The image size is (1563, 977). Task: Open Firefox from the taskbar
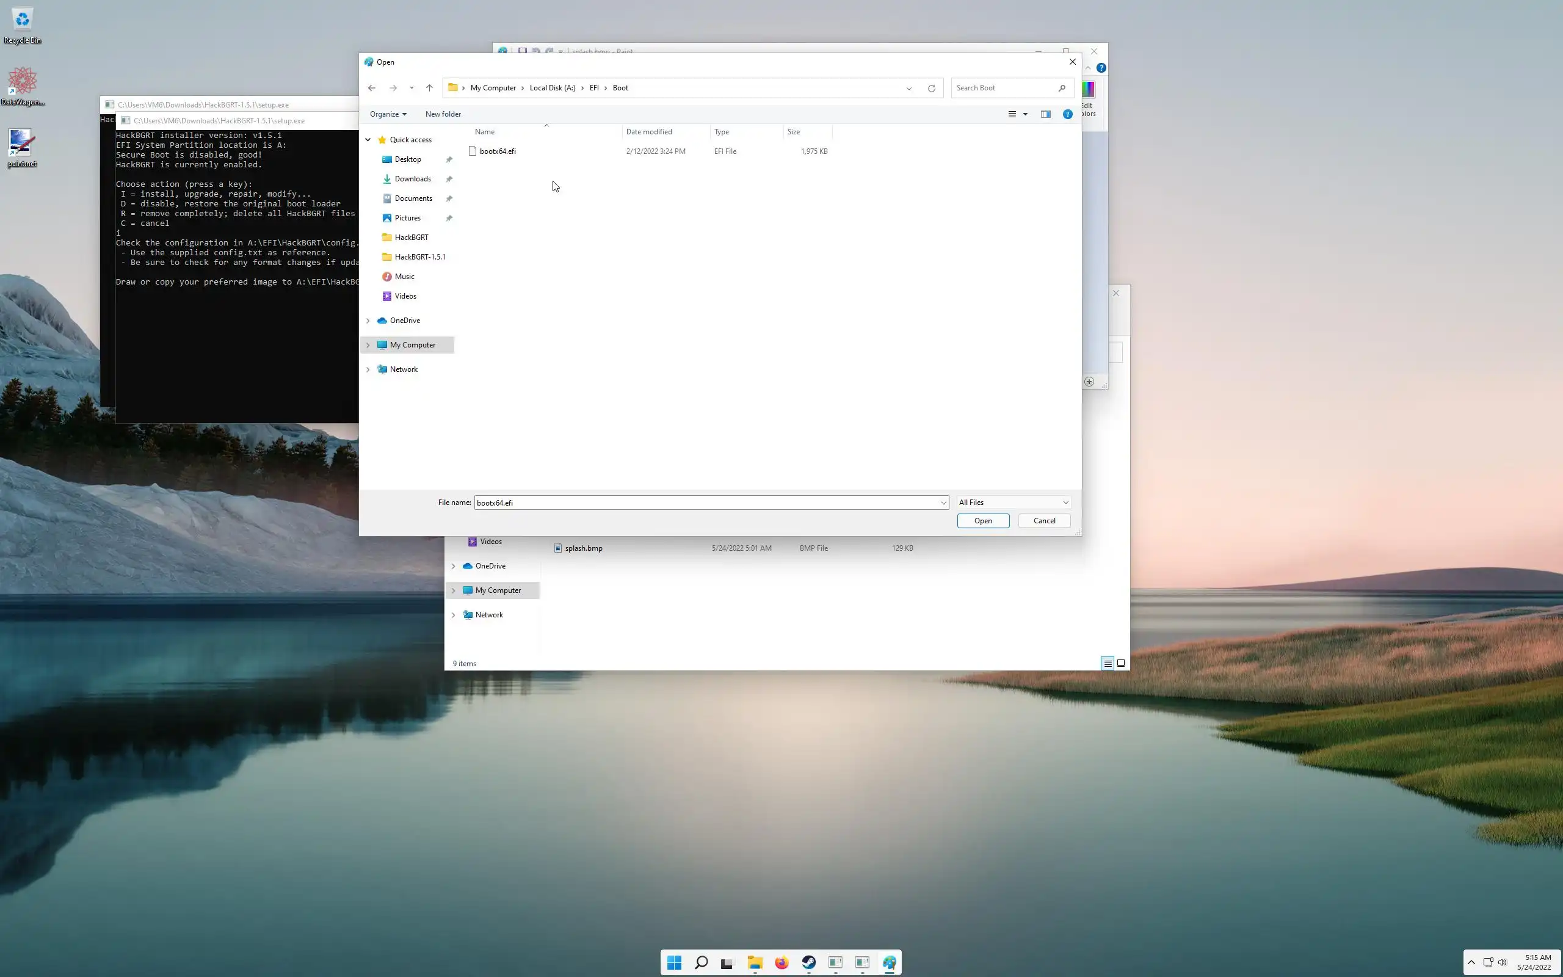point(781,963)
